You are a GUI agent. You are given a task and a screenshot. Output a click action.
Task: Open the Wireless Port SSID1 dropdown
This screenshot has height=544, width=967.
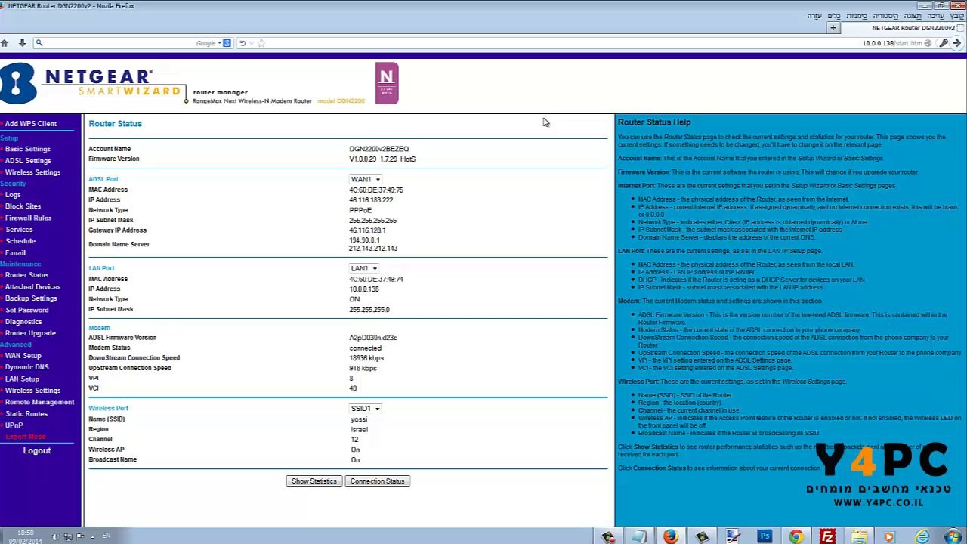(366, 409)
